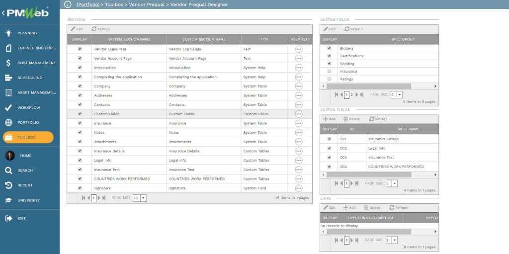The image size is (509, 254).
Task: Check display for Ratings spec group
Action: coord(329,79)
